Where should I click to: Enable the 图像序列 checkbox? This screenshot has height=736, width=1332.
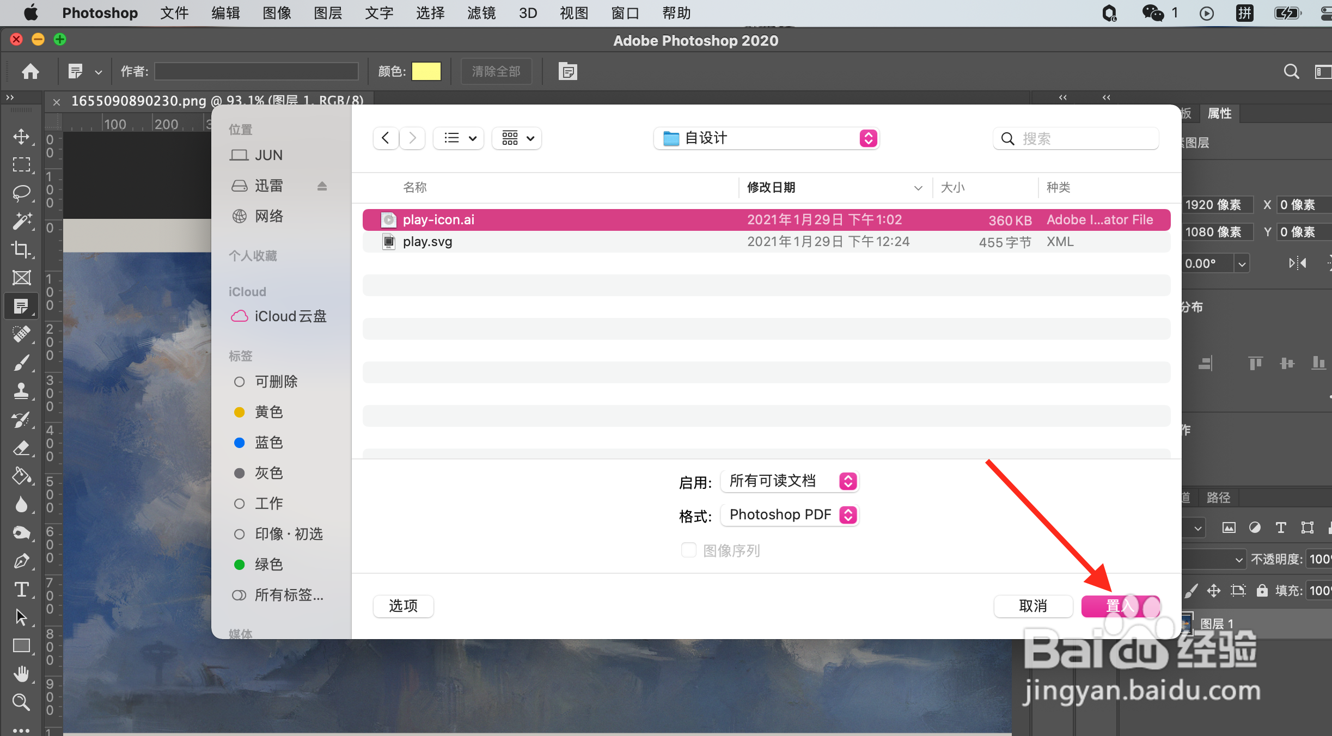pyautogui.click(x=689, y=550)
